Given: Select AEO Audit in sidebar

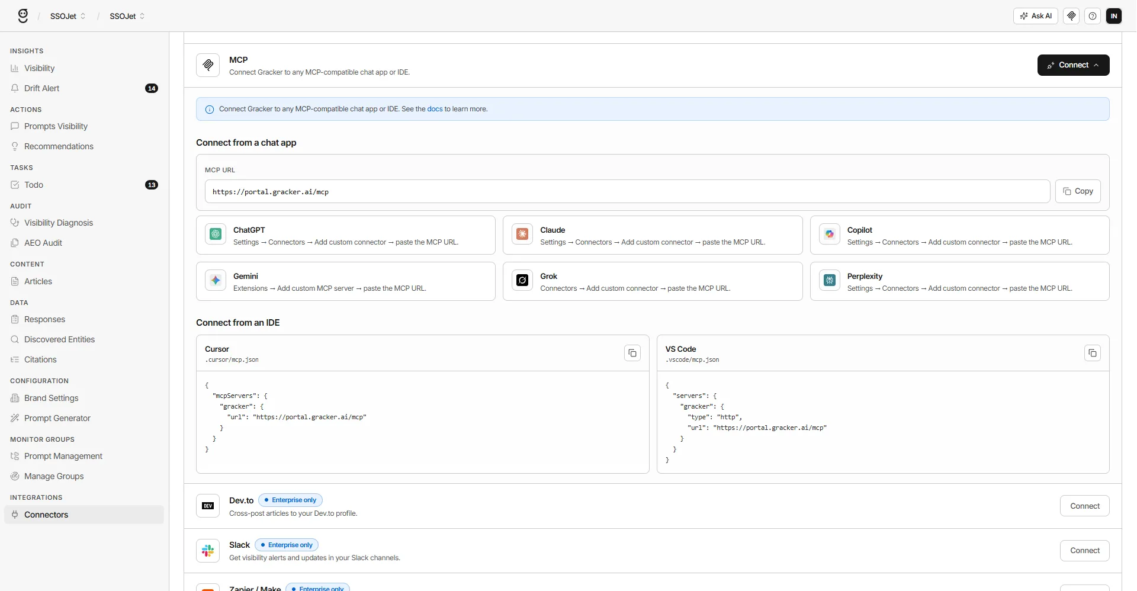Looking at the screenshot, I should 84,243.
